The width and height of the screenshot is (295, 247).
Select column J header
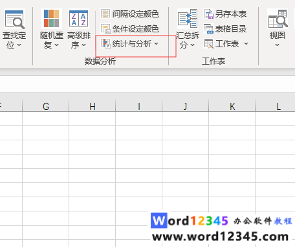tap(186, 105)
